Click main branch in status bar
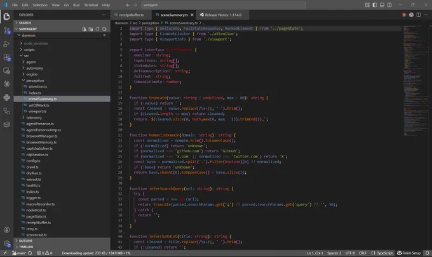432x257 pixels. pyautogui.click(x=19, y=253)
